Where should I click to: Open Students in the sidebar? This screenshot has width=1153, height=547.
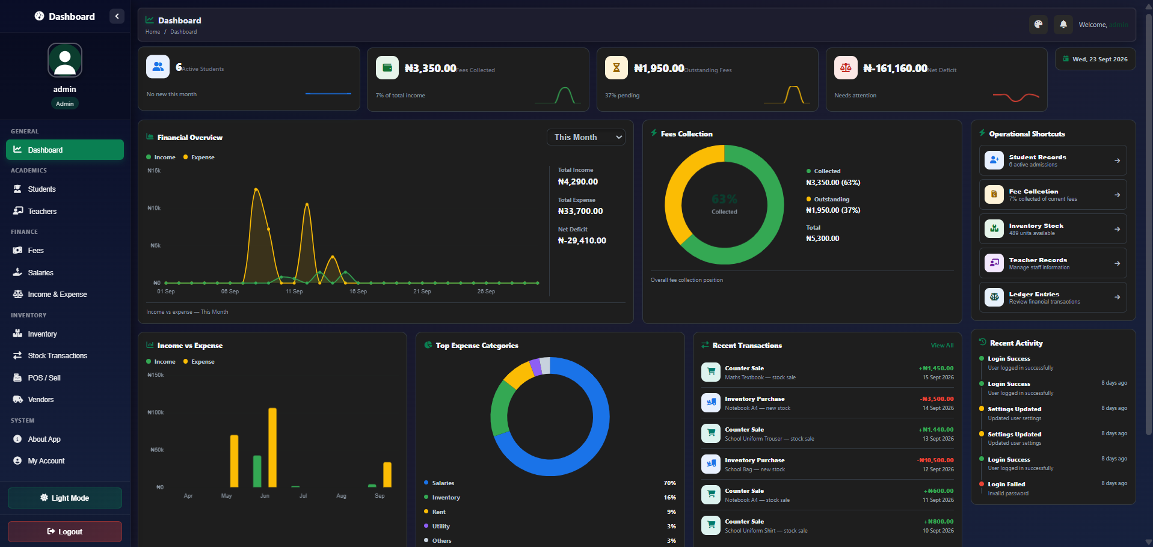point(65,189)
